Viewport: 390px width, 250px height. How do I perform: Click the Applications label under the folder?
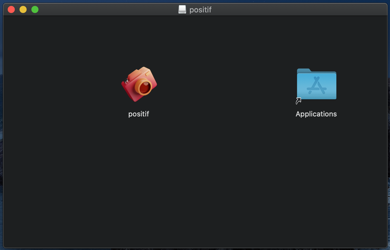click(x=316, y=114)
